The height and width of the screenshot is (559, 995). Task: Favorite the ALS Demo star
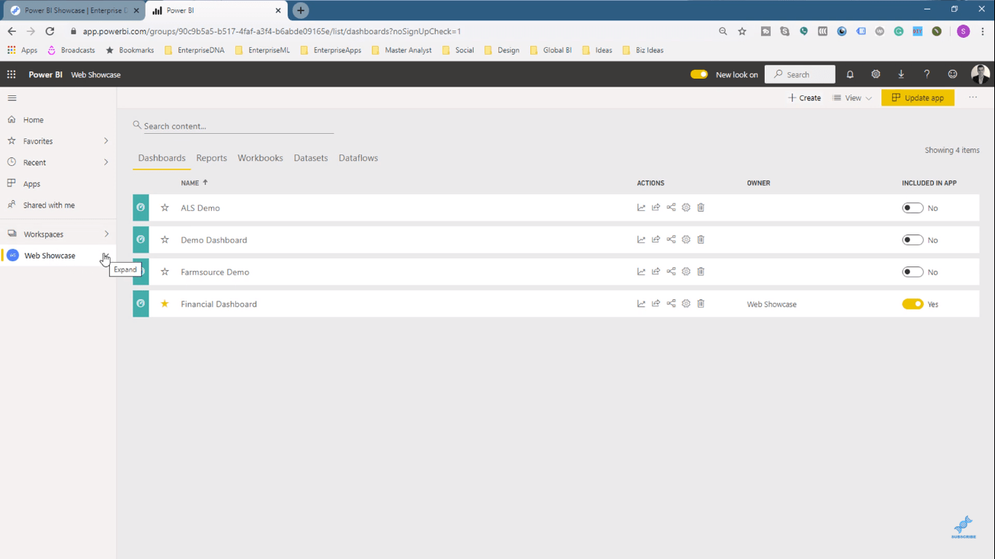165,207
